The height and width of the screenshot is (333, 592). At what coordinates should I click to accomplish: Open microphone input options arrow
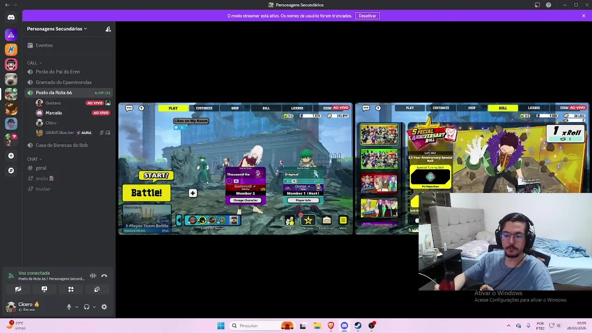77,307
